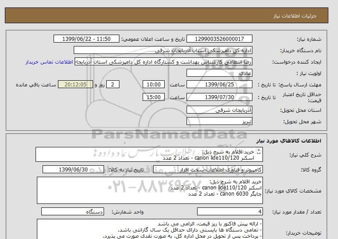
Task: Click the request creator field رضا انتظامی
Action: tap(163, 61)
